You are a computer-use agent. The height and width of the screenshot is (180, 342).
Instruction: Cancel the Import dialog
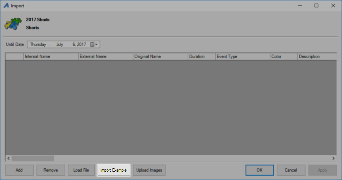[x=291, y=170]
